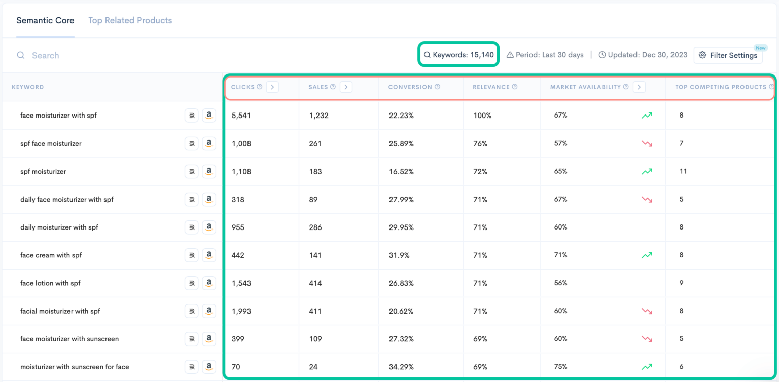Expand the Clicks column details
The width and height of the screenshot is (779, 382).
pos(272,87)
